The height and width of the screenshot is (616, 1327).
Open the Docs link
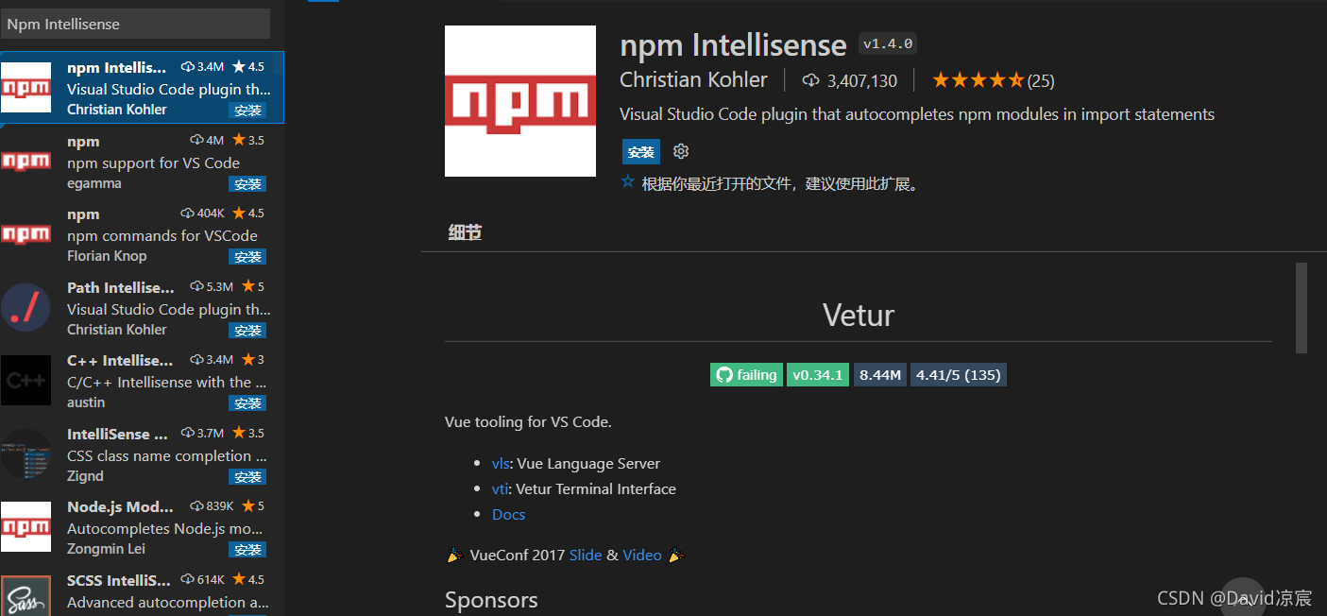pyautogui.click(x=508, y=515)
